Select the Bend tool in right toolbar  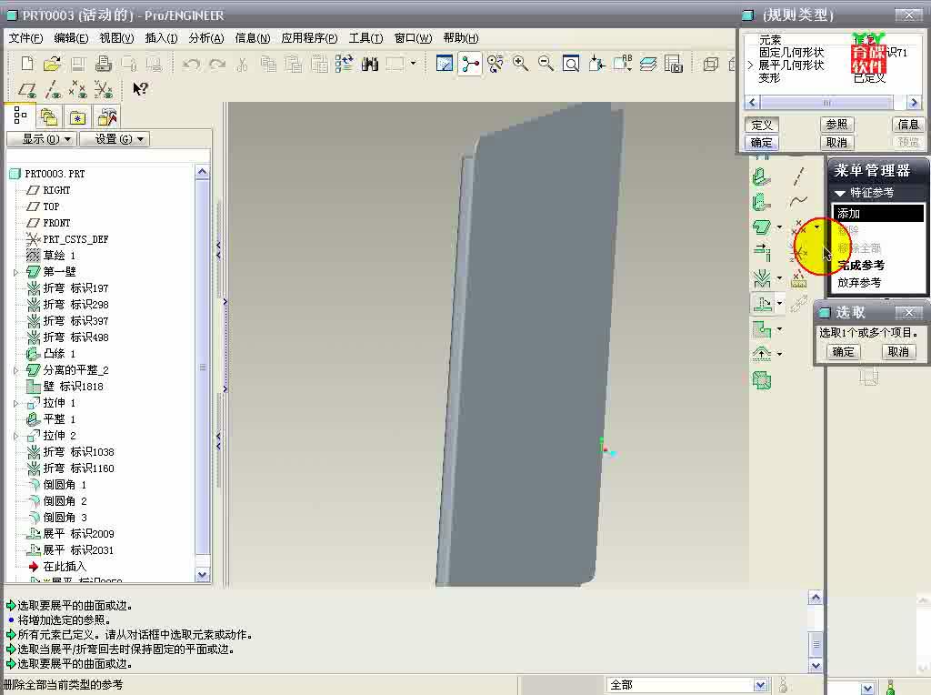pos(762,278)
